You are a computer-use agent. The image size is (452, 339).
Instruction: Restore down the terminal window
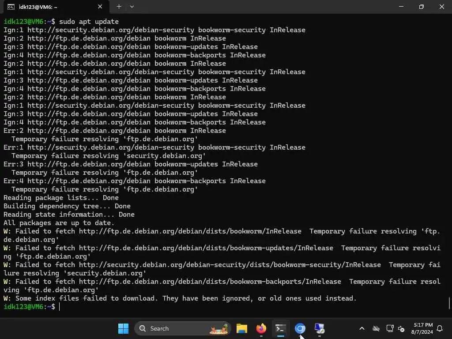[421, 7]
